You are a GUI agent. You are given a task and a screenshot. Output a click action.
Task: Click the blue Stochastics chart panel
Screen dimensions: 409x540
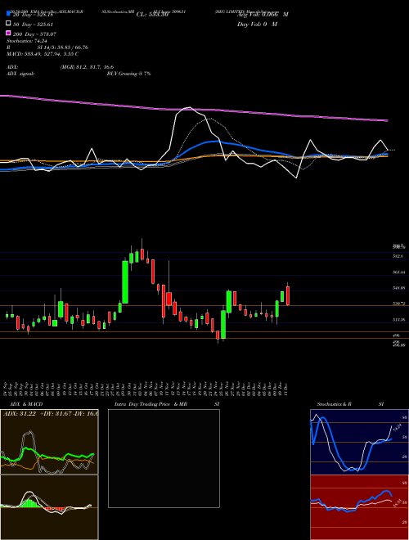(359, 442)
